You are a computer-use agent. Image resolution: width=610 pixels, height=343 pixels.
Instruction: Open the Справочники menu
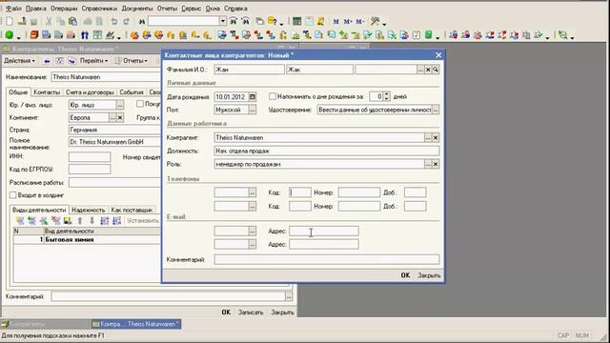click(x=99, y=9)
